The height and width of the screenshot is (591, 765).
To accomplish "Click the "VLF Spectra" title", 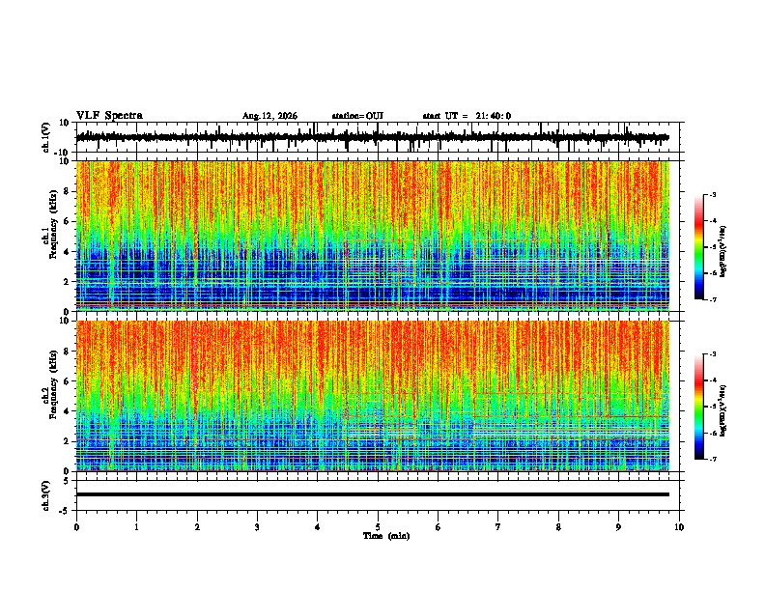I will (109, 116).
